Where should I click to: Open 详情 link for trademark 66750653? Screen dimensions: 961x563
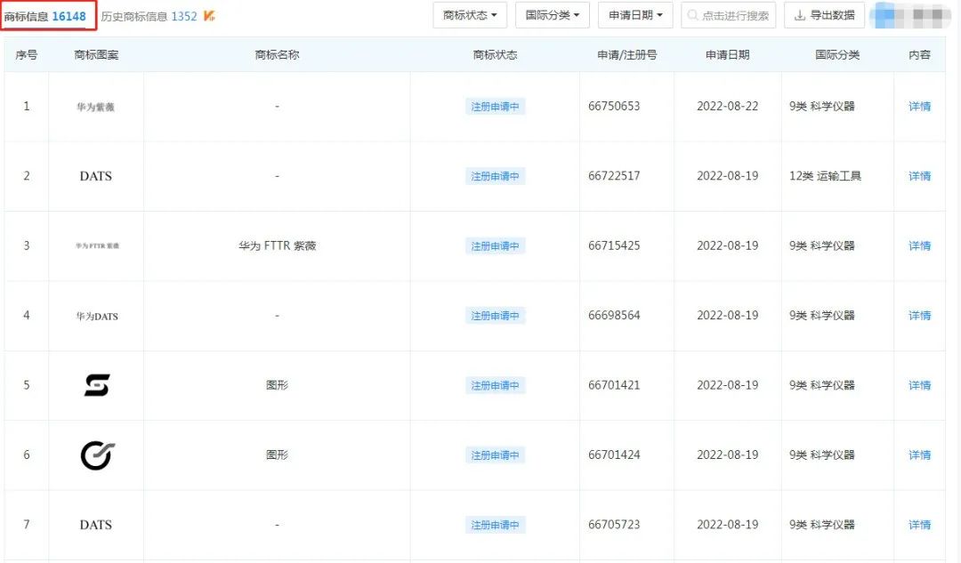tap(919, 107)
